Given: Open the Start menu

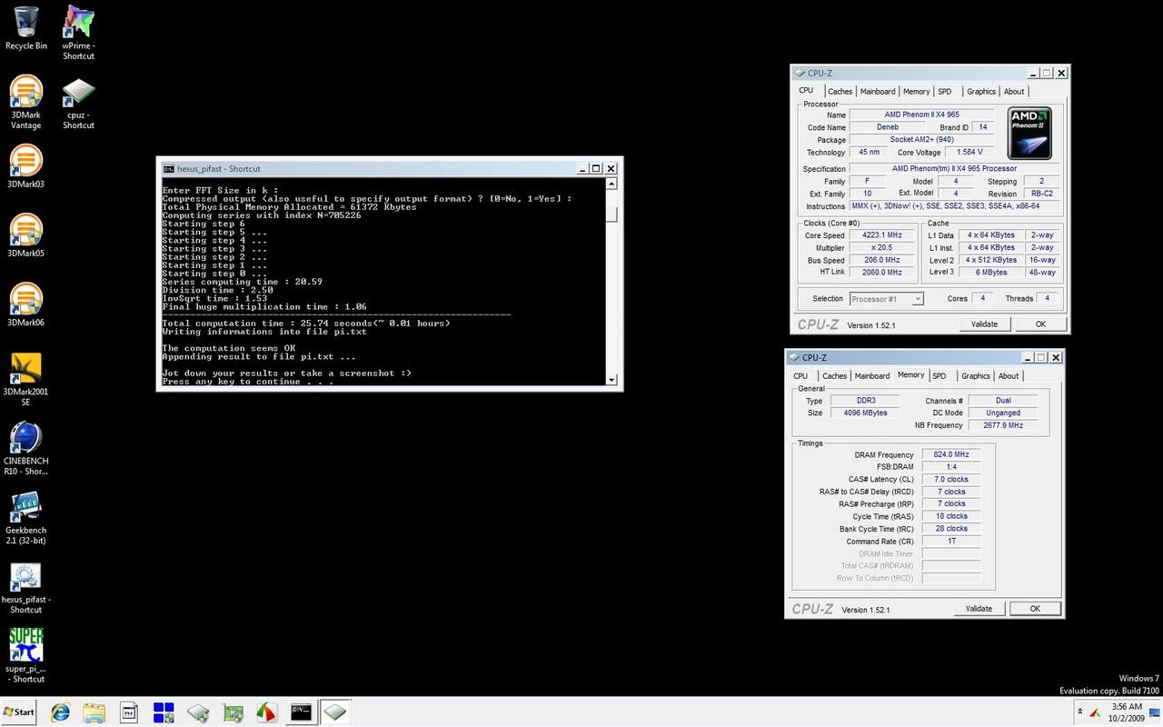Looking at the screenshot, I should coord(18,712).
